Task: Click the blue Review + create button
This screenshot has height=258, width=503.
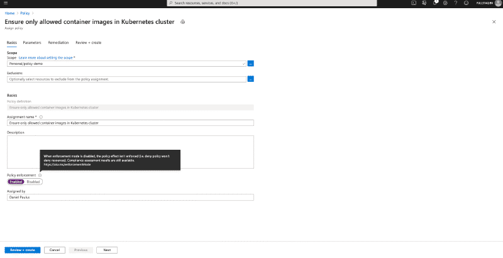Action: (x=23, y=250)
